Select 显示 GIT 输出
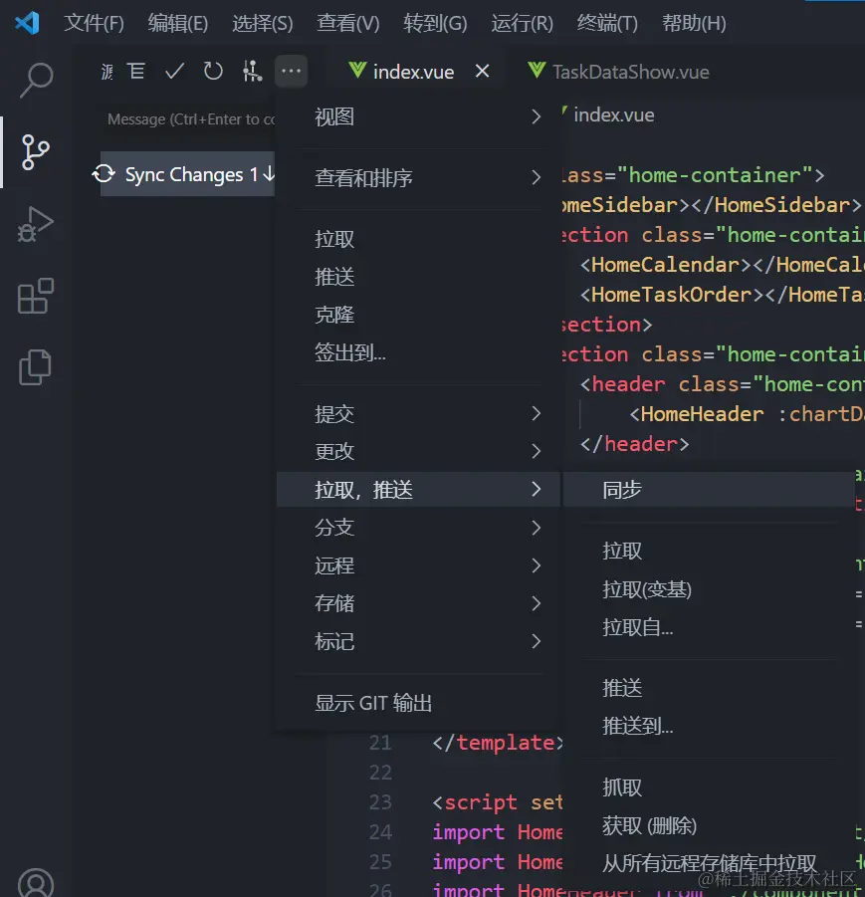 (x=418, y=703)
